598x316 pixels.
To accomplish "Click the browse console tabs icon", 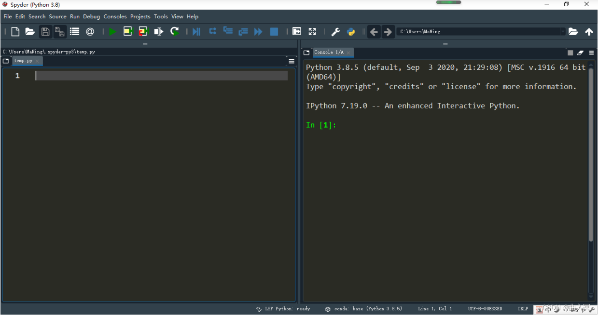I will click(x=306, y=53).
